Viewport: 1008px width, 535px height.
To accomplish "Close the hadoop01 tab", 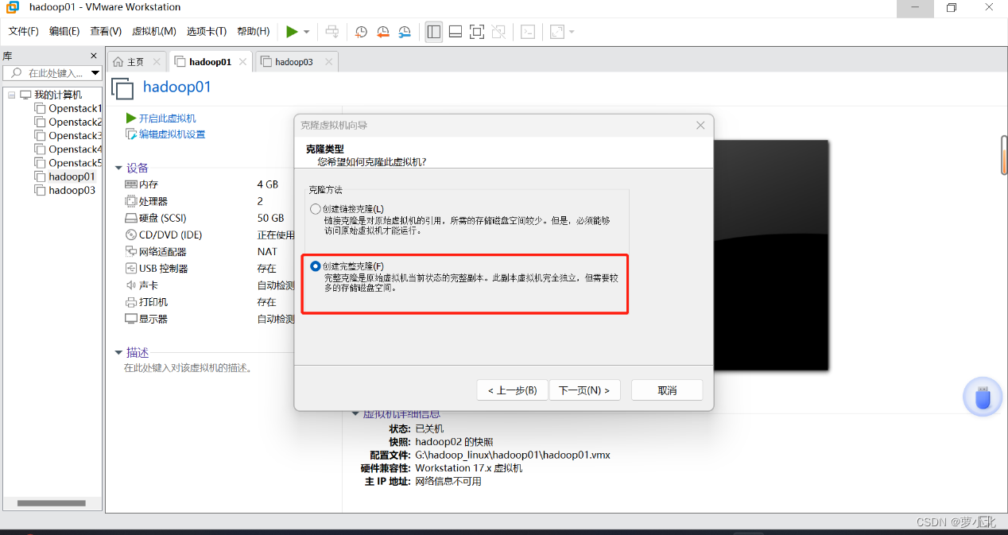I will pyautogui.click(x=242, y=61).
